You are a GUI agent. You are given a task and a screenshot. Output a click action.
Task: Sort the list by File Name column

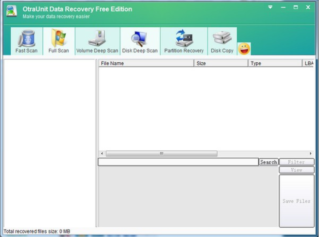point(146,63)
